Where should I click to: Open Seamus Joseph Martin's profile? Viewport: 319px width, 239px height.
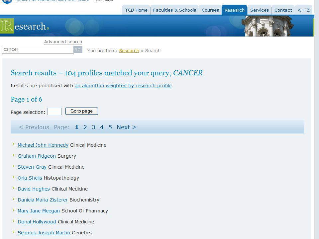pos(44,233)
